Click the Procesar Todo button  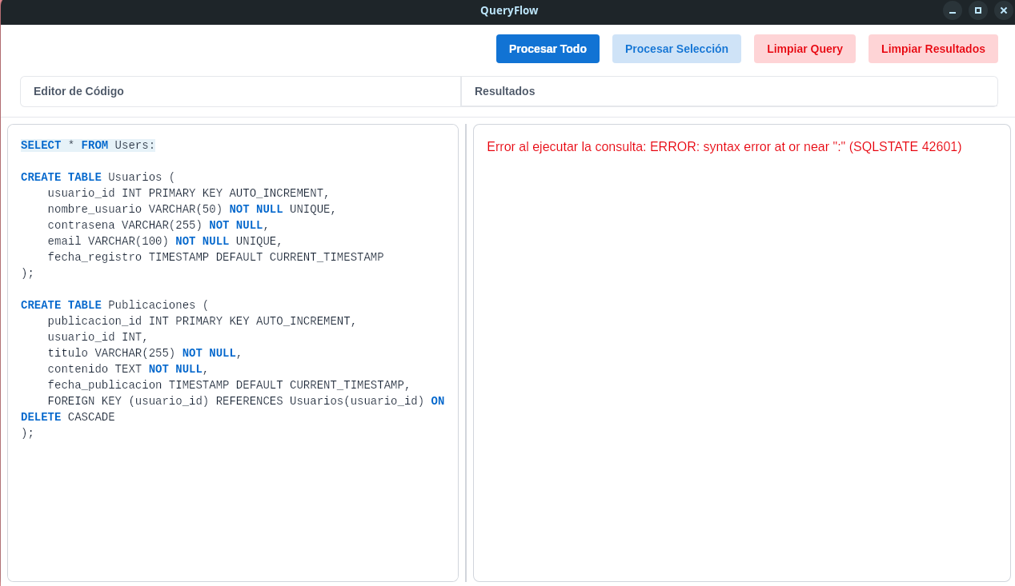coord(548,49)
